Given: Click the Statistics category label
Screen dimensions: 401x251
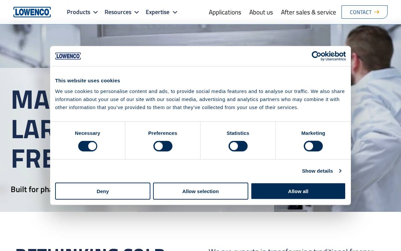Looking at the screenshot, I should coord(238,133).
